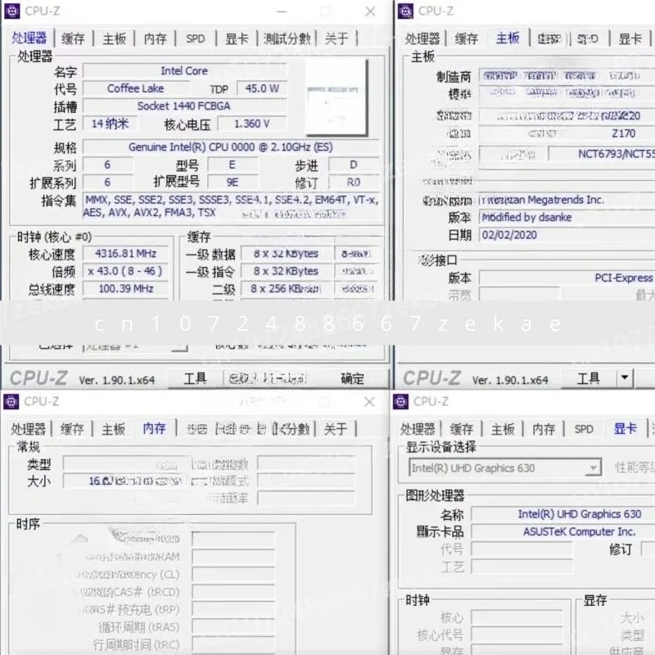Screen dimensions: 655x655
Task: Go to 关于 tab in memory window
Action: click(336, 429)
